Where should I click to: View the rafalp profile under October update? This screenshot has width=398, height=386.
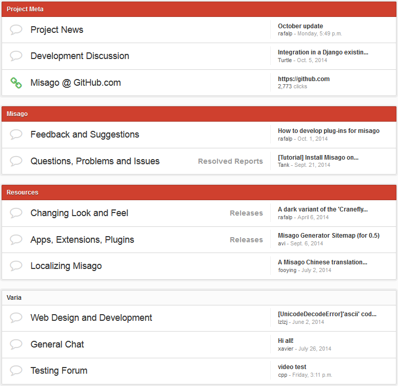[286, 34]
